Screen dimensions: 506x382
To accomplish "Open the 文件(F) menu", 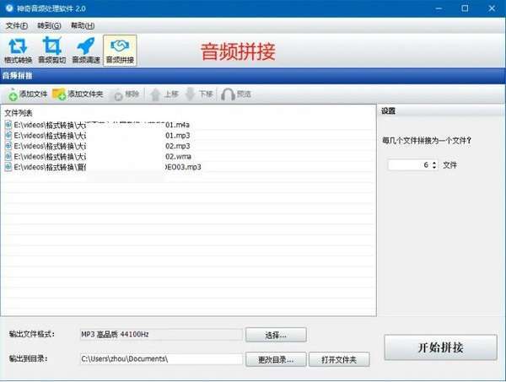I will (17, 25).
